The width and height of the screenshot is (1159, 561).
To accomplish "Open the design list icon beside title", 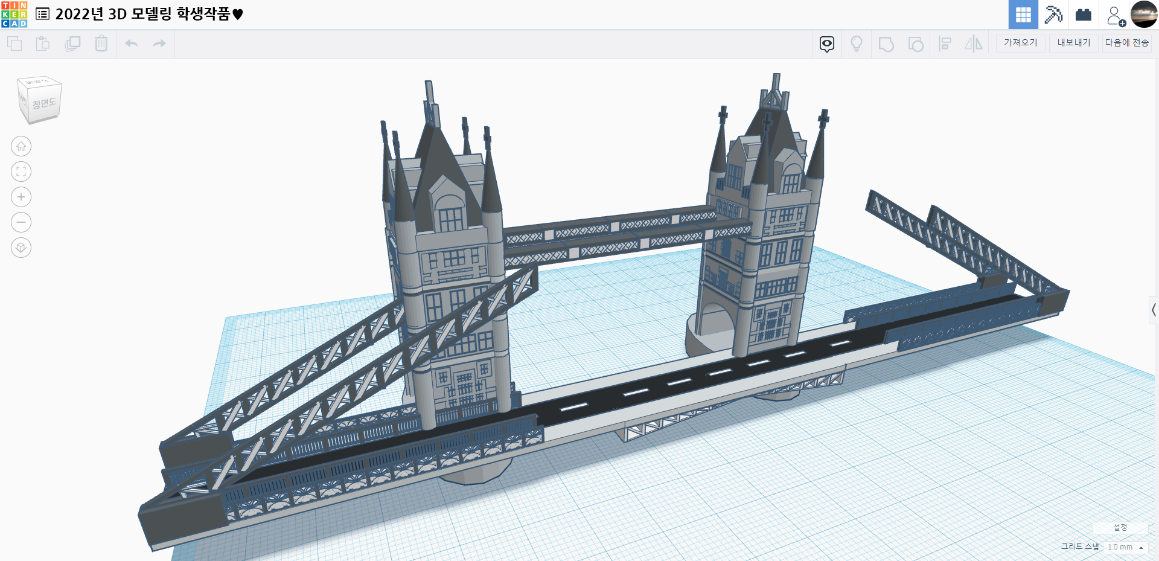I will tap(42, 14).
